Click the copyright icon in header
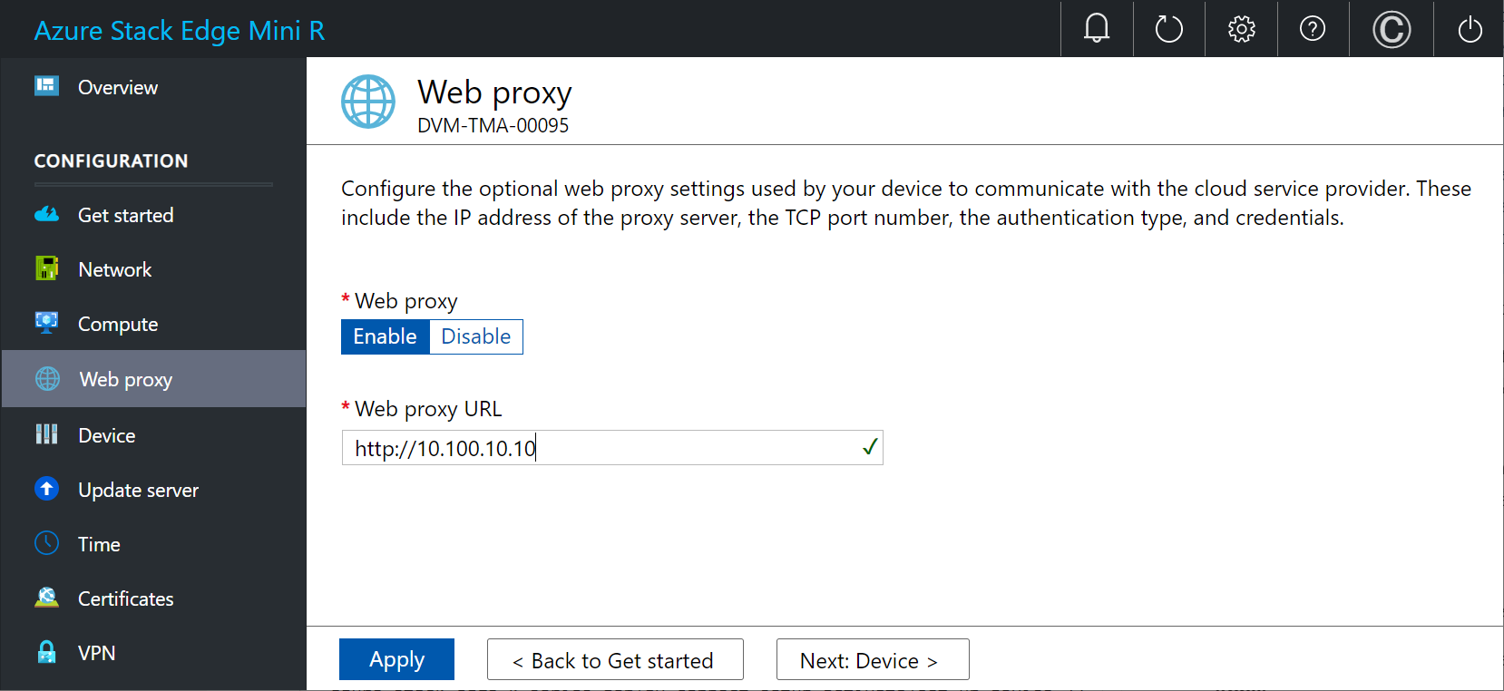This screenshot has height=691, width=1504. (x=1391, y=29)
